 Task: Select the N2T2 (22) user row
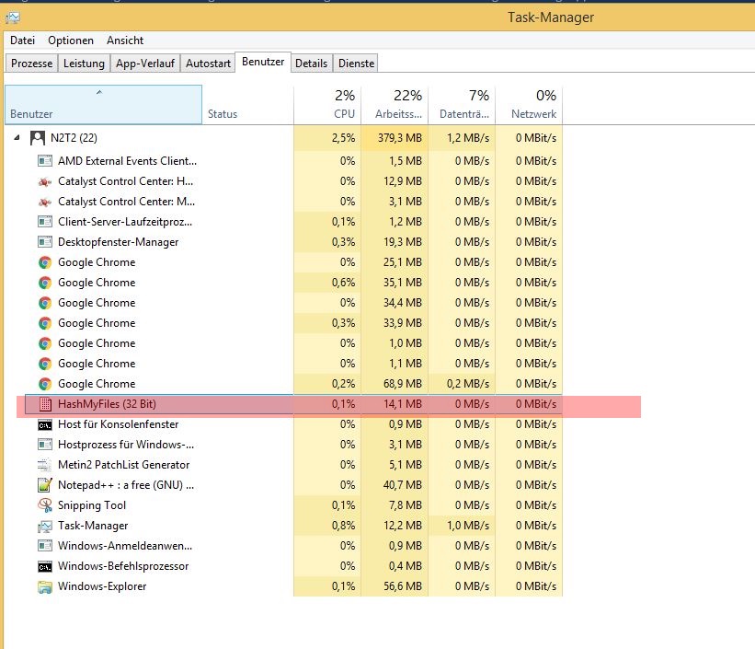tap(283, 138)
